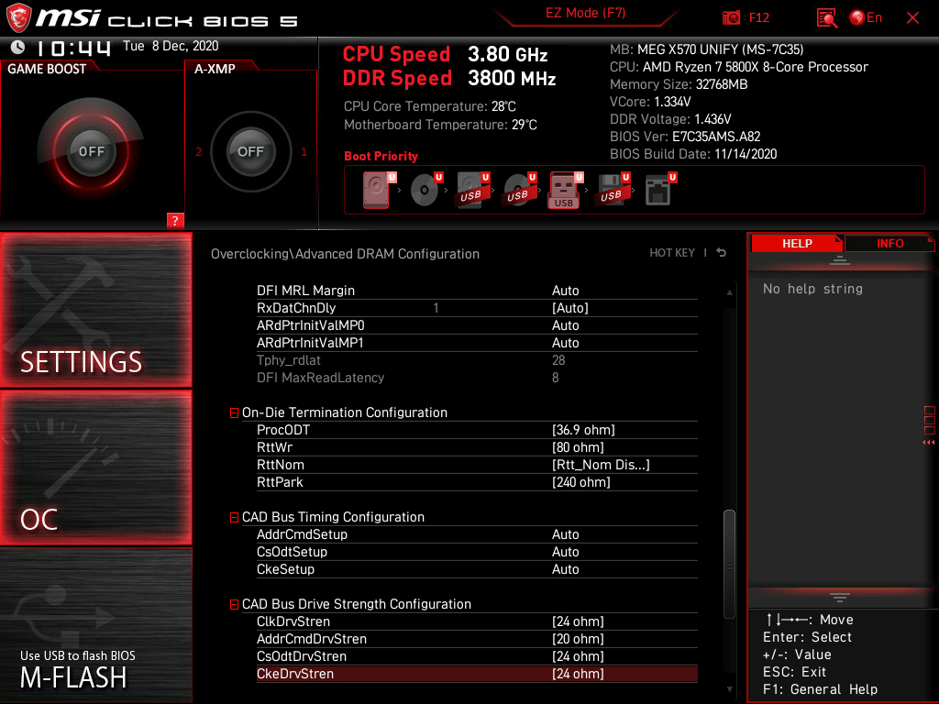Click the HOT KEY button
This screenshot has height=704, width=939.
672,253
